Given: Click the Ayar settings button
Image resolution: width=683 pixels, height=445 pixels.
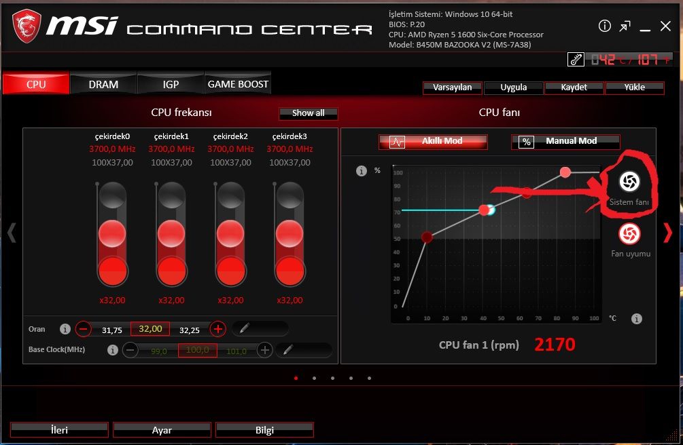Looking at the screenshot, I should [x=162, y=430].
